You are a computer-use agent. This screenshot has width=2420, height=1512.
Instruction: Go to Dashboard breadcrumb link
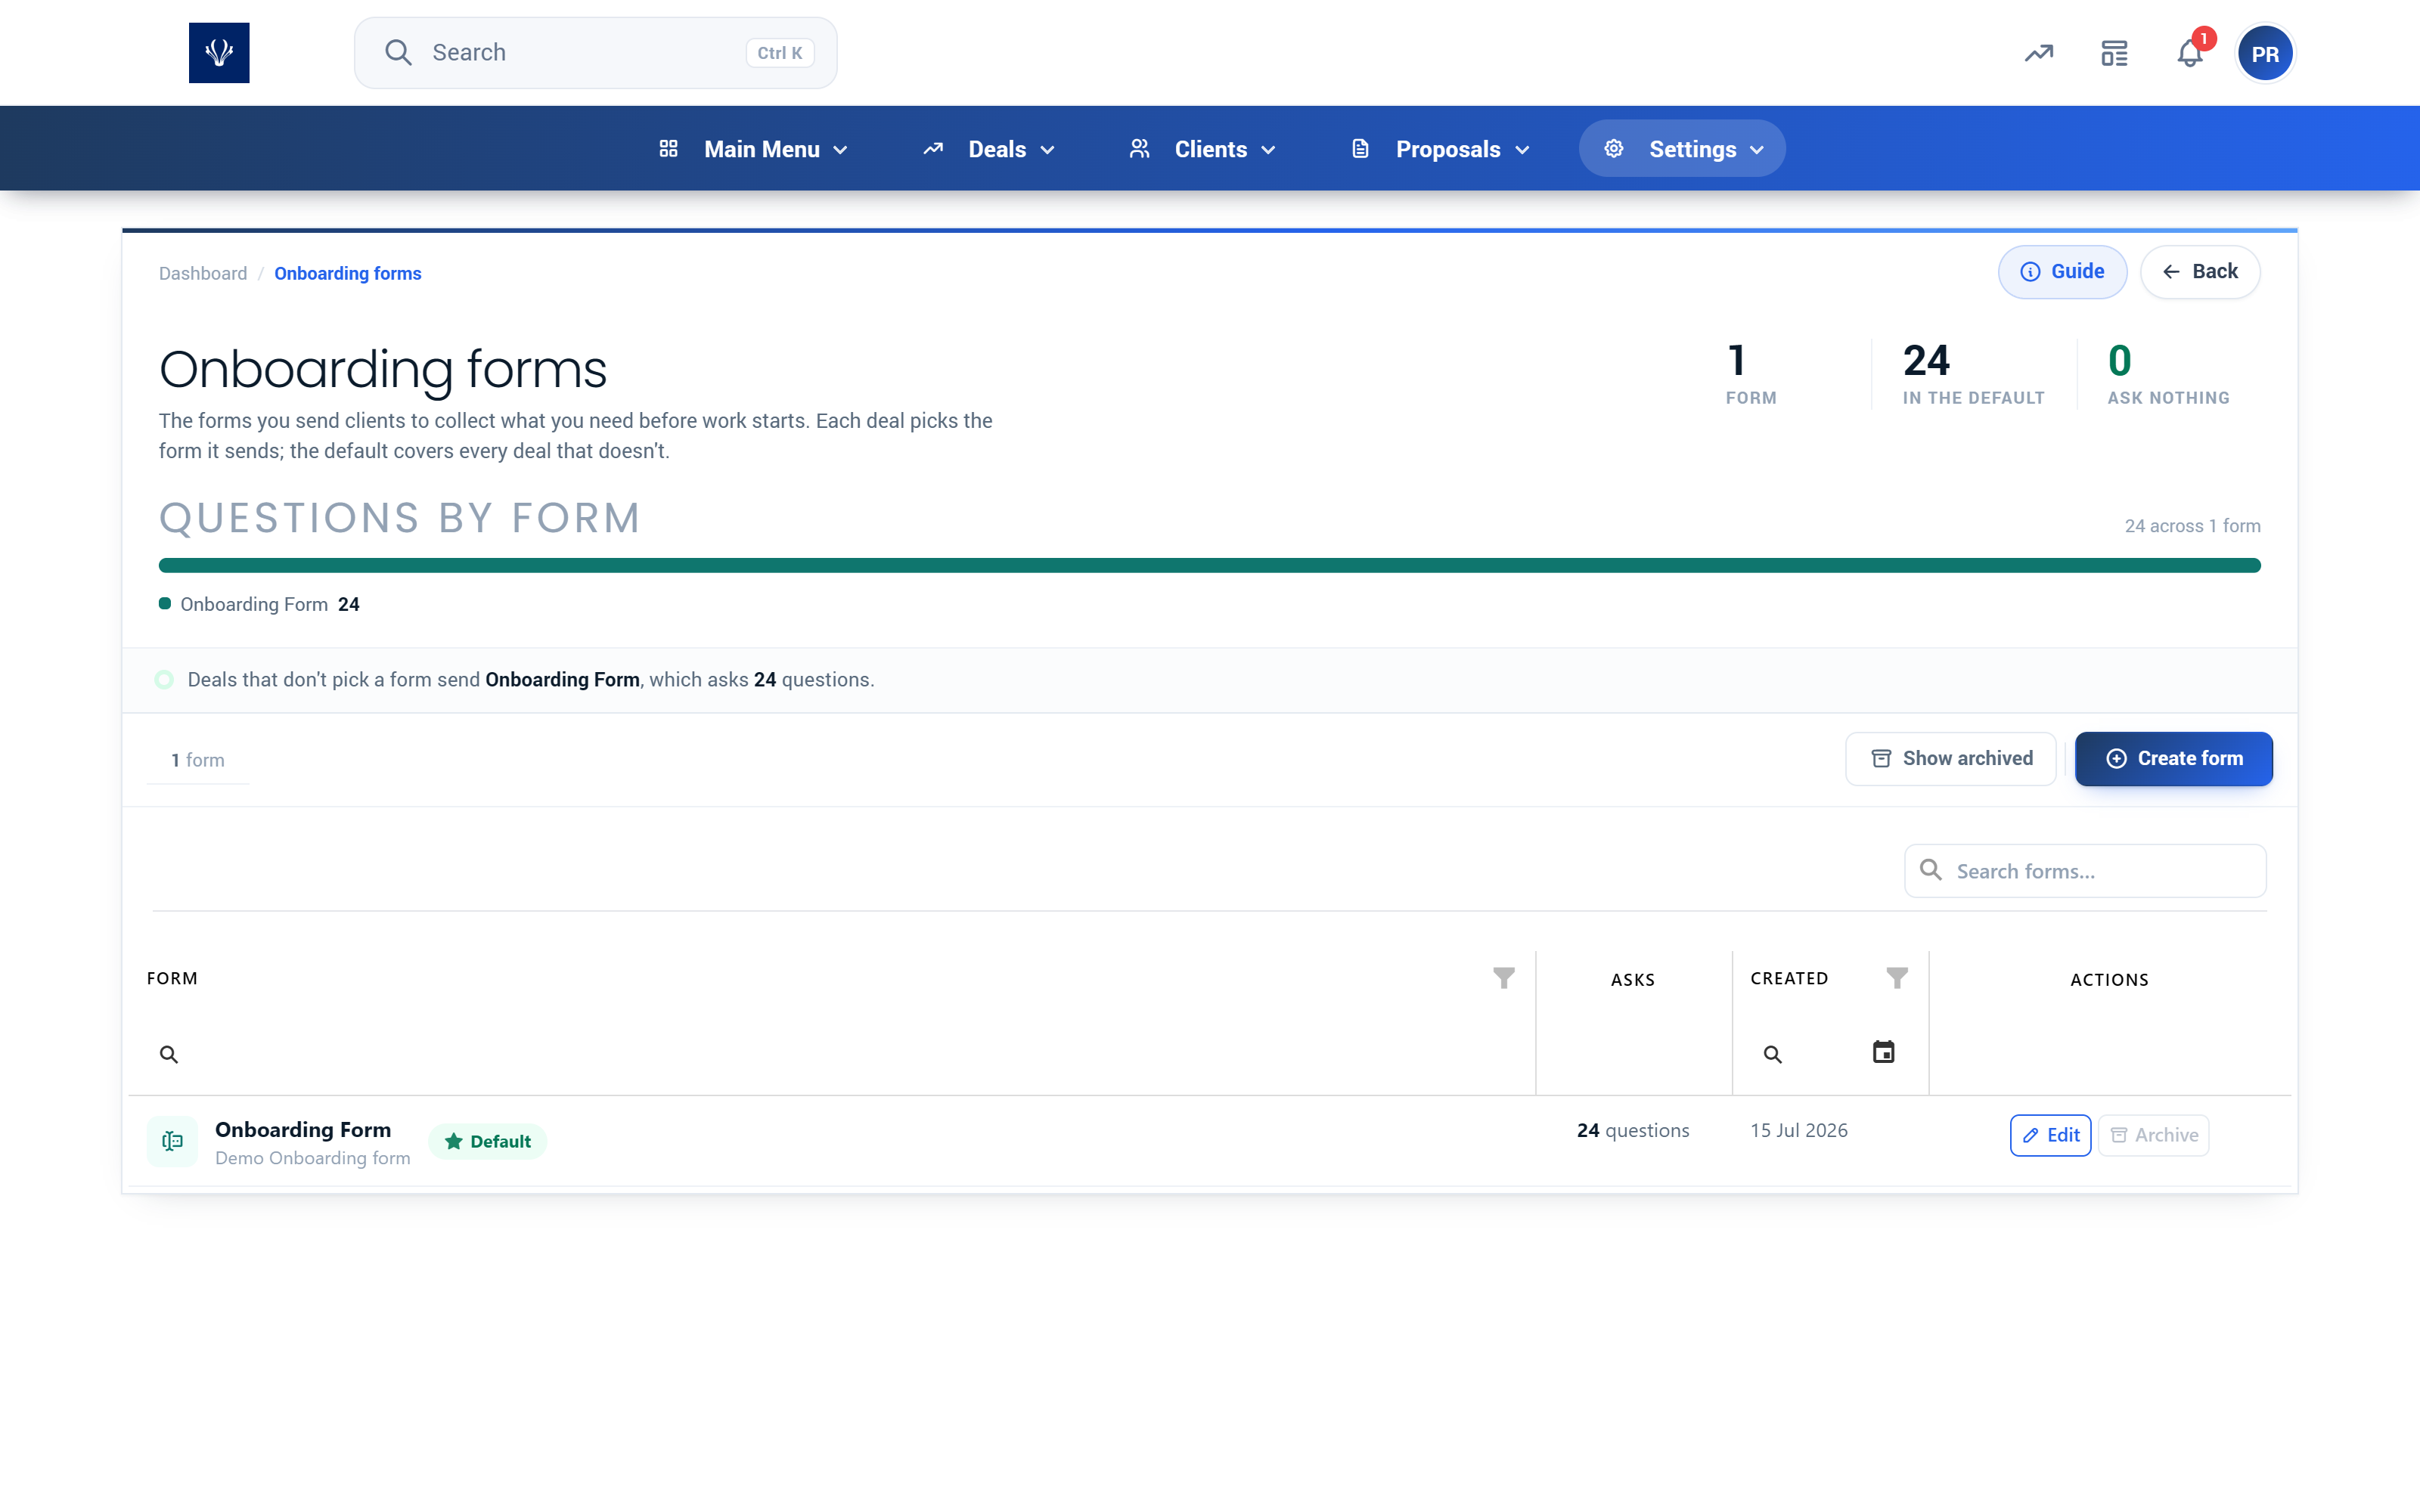[203, 273]
